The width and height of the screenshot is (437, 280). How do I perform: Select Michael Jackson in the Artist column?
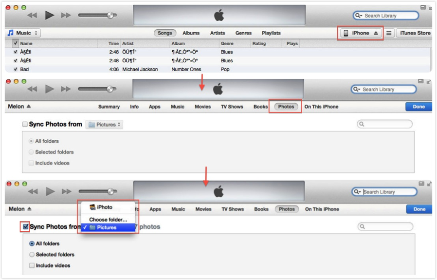pyautogui.click(x=140, y=69)
